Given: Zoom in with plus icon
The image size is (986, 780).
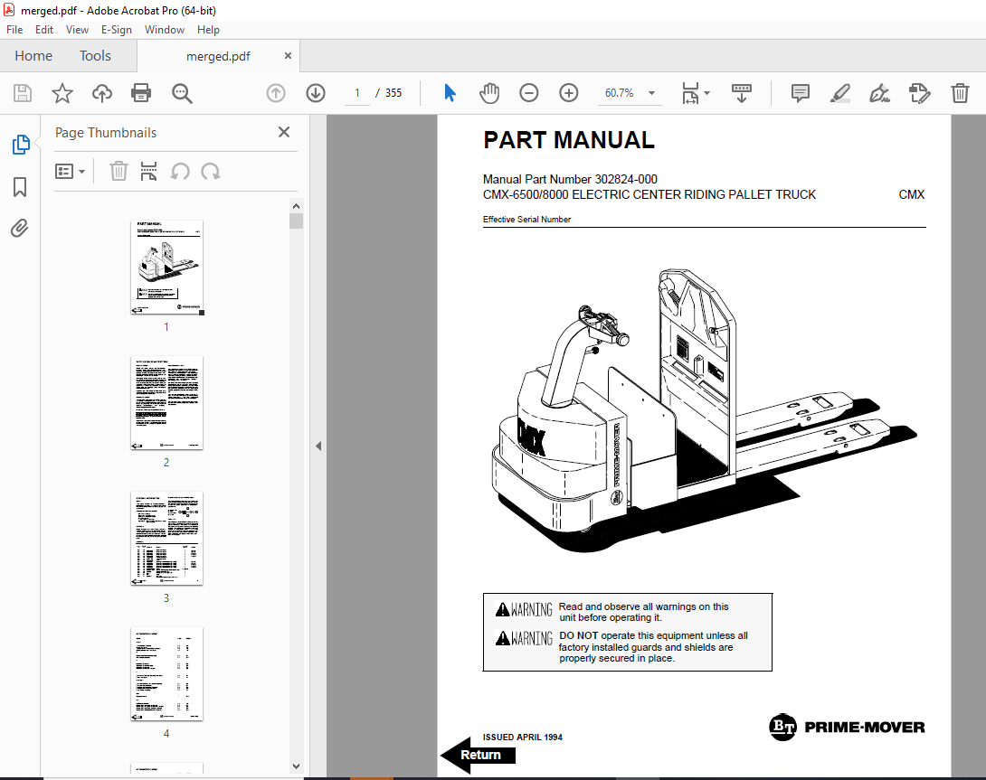Looking at the screenshot, I should click(x=568, y=93).
